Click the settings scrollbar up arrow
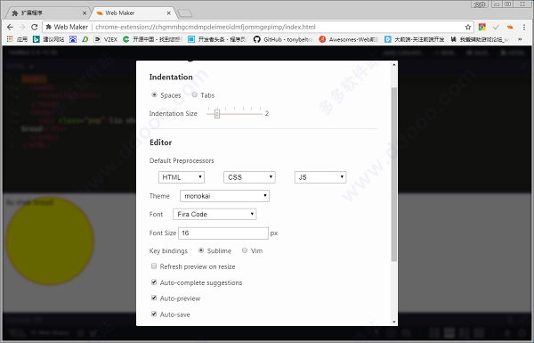Viewport: 534px width, 343px height. click(394, 64)
